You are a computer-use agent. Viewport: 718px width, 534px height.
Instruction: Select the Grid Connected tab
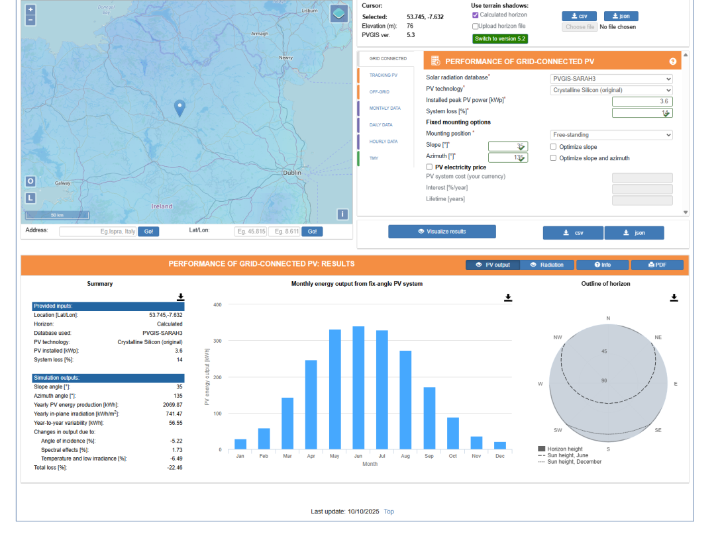(388, 59)
